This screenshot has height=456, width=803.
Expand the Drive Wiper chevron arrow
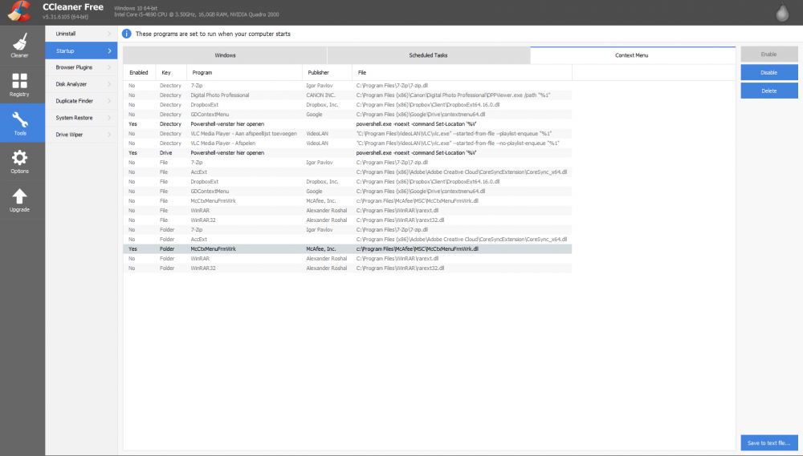109,135
